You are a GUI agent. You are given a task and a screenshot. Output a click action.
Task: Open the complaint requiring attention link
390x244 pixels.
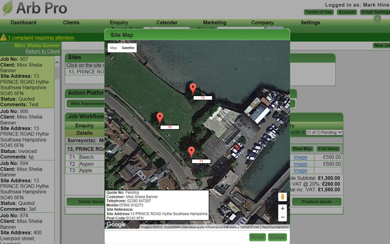tap(41, 38)
